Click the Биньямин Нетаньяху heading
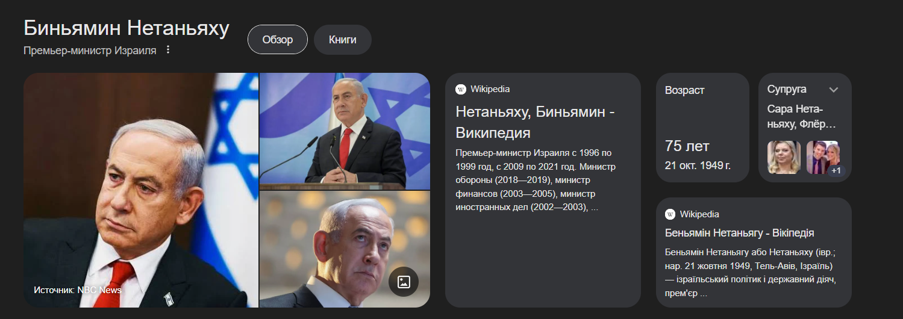The image size is (903, 319). click(x=127, y=28)
